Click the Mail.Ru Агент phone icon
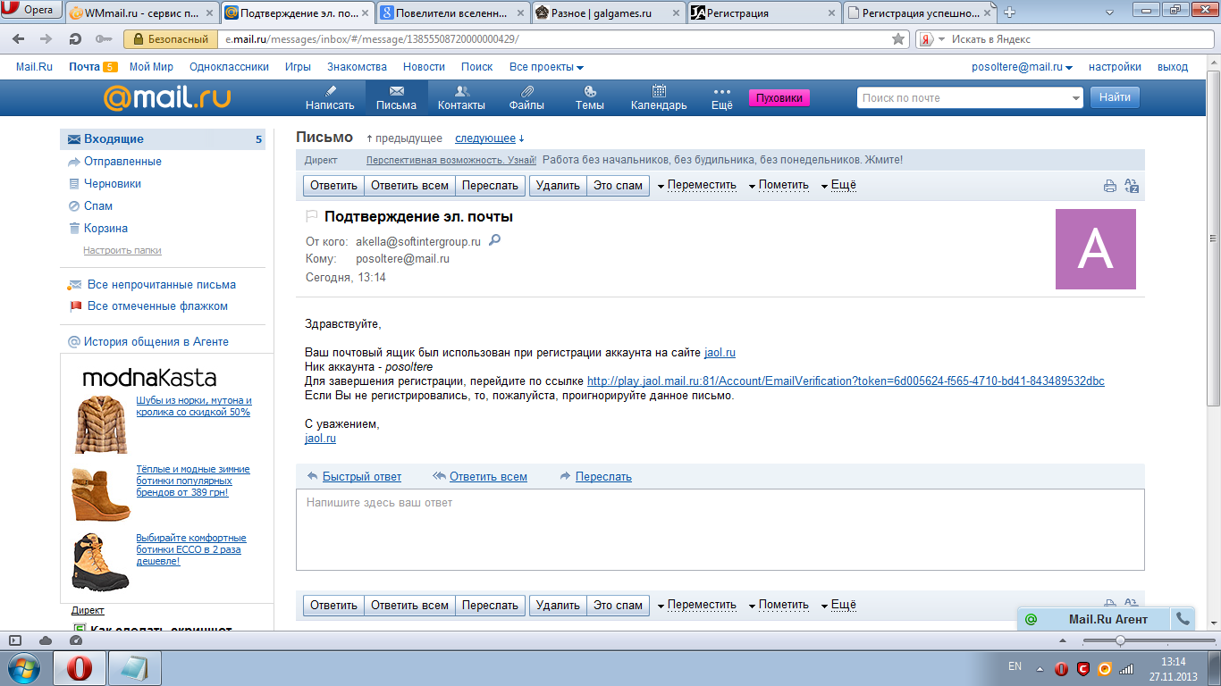This screenshot has height=686, width=1221. point(1183,619)
